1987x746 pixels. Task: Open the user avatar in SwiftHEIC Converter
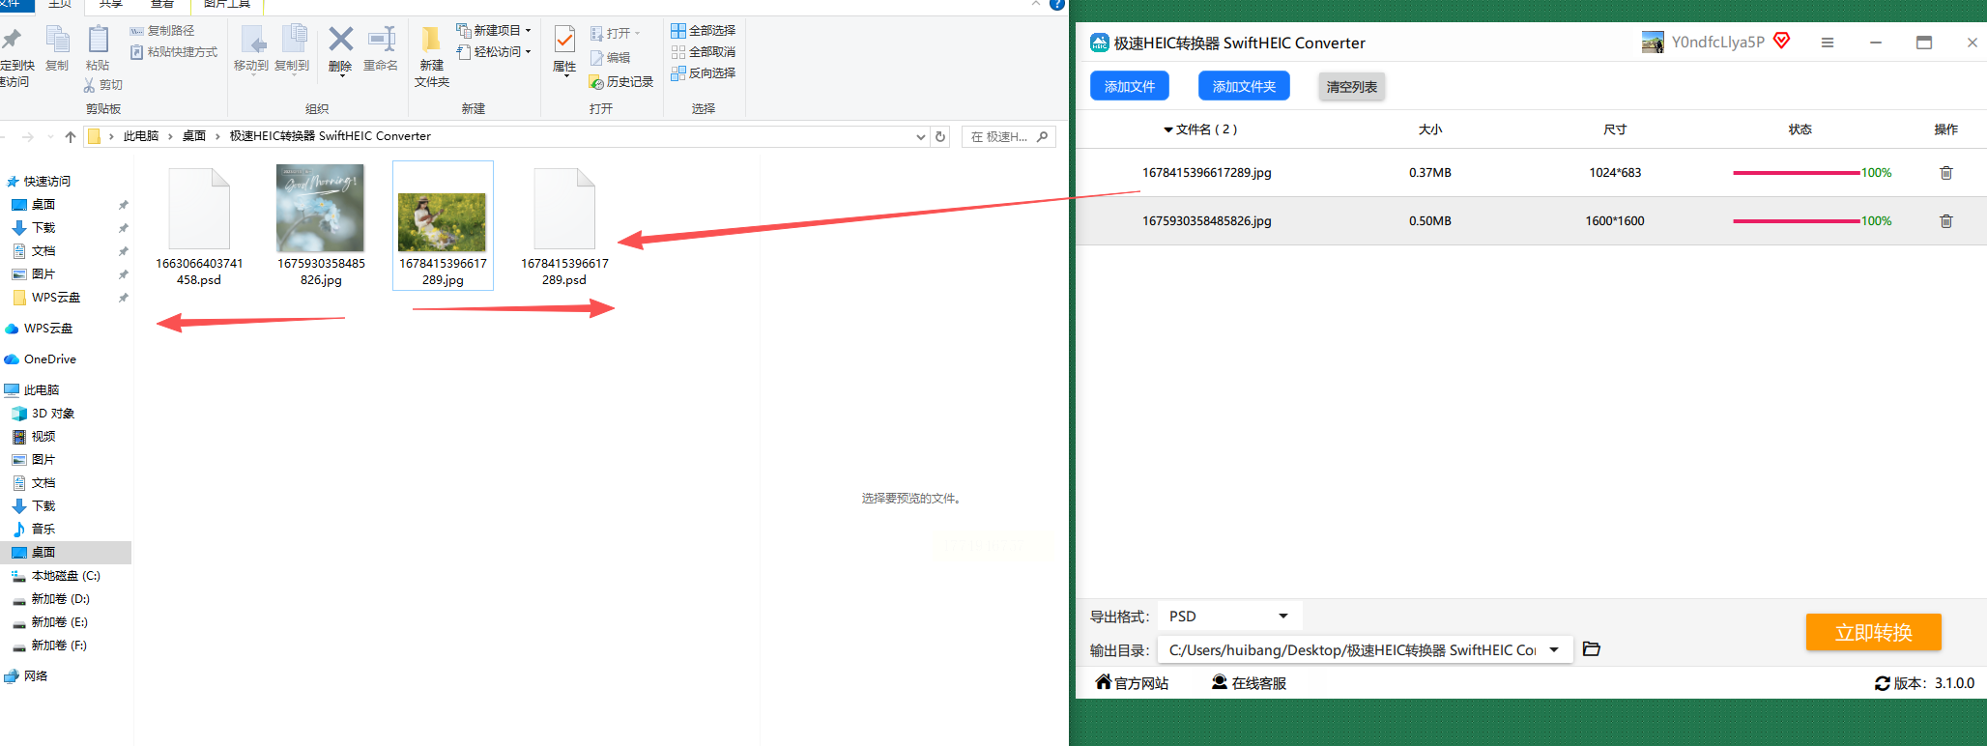coord(1653,43)
